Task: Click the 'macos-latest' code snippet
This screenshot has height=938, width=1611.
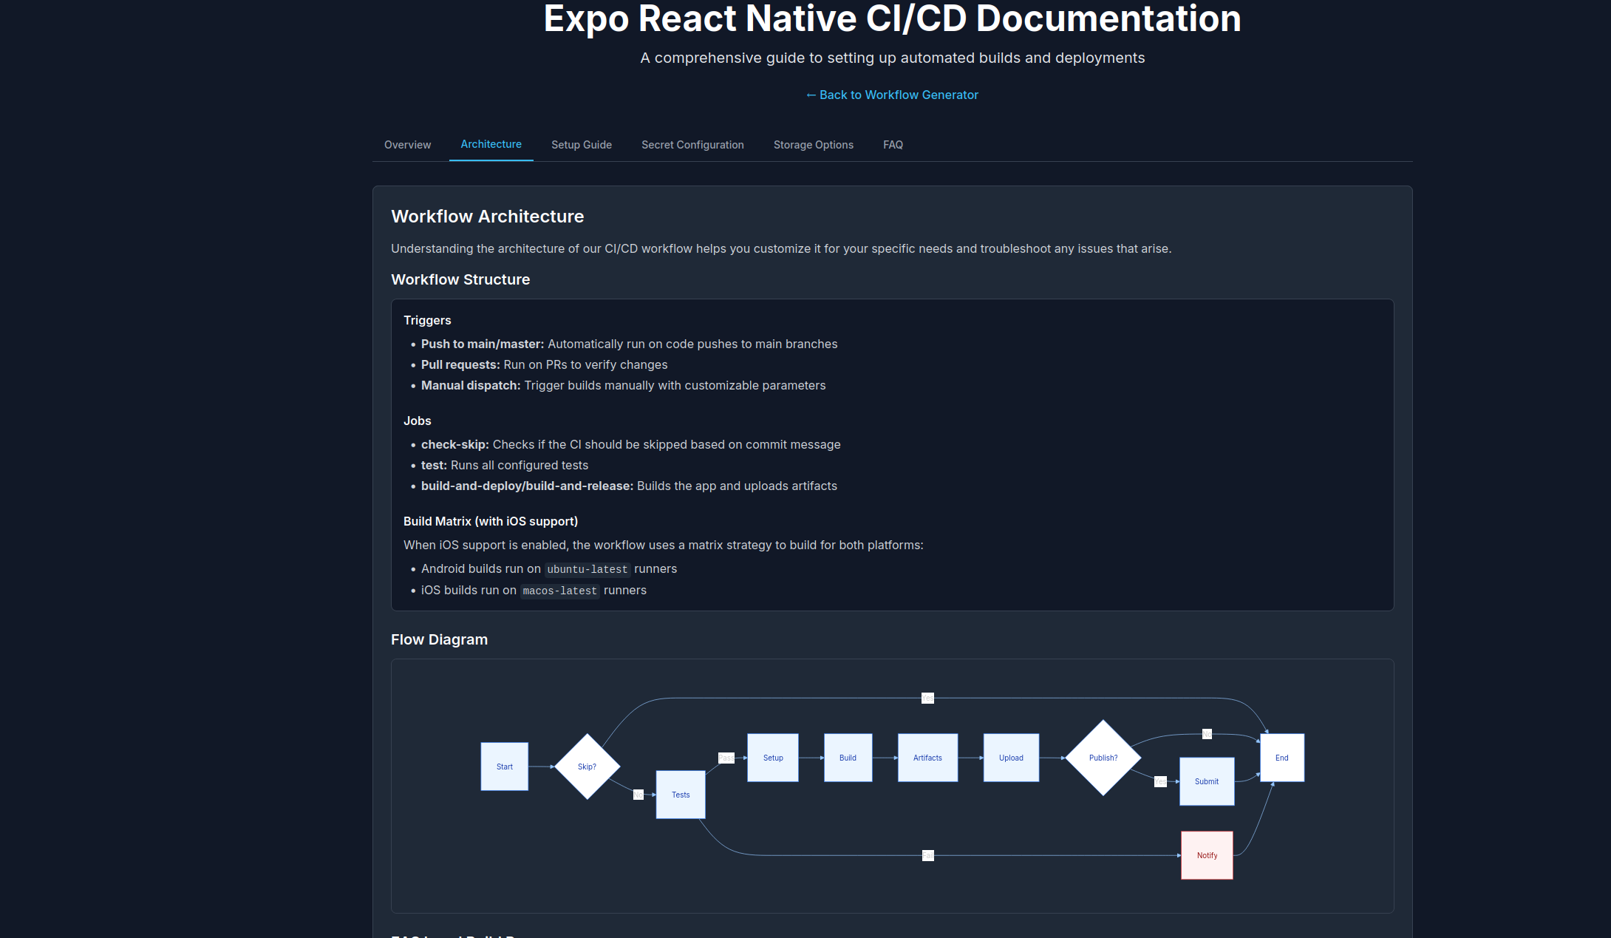Action: coord(559,591)
